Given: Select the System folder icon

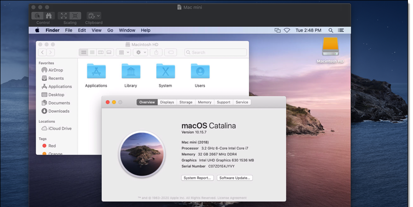Looking at the screenshot, I should coord(165,71).
